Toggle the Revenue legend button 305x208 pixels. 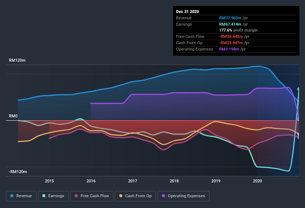pyautogui.click(x=21, y=196)
